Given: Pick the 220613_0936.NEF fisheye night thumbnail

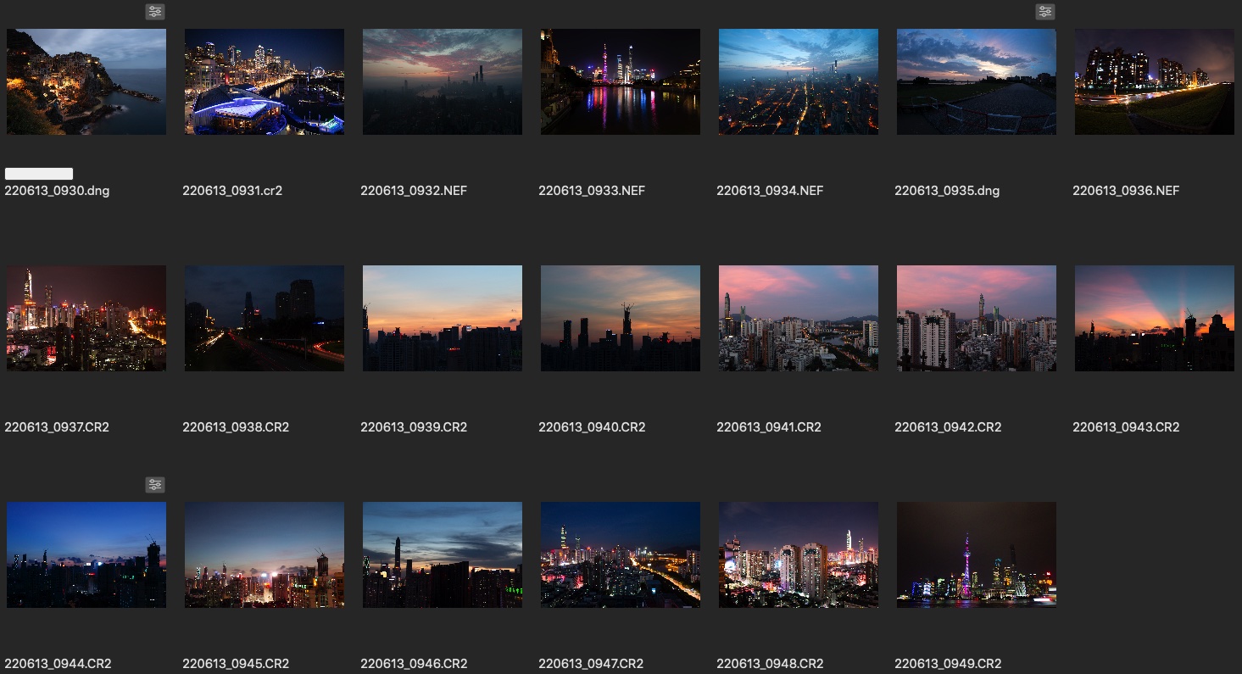Looking at the screenshot, I should click(1155, 81).
